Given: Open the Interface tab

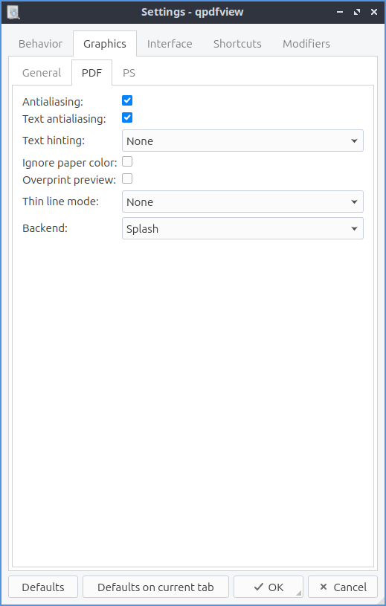Looking at the screenshot, I should (x=170, y=44).
